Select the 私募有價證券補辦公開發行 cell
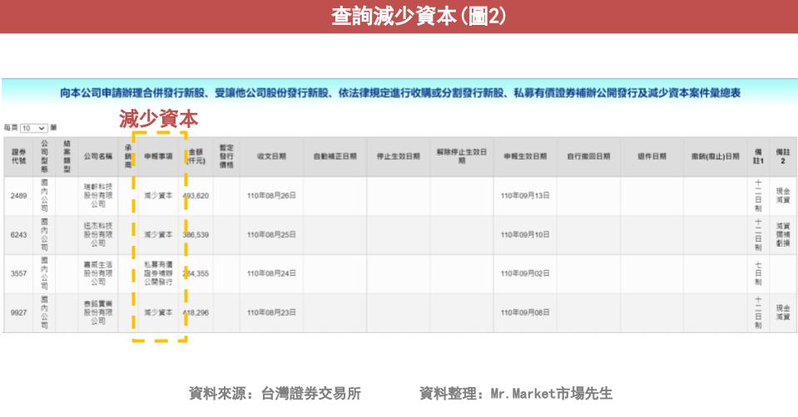 click(x=158, y=273)
